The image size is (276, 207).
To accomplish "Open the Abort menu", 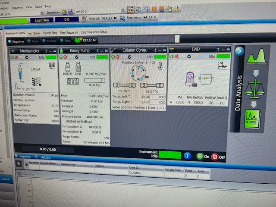I will tap(38, 7).
